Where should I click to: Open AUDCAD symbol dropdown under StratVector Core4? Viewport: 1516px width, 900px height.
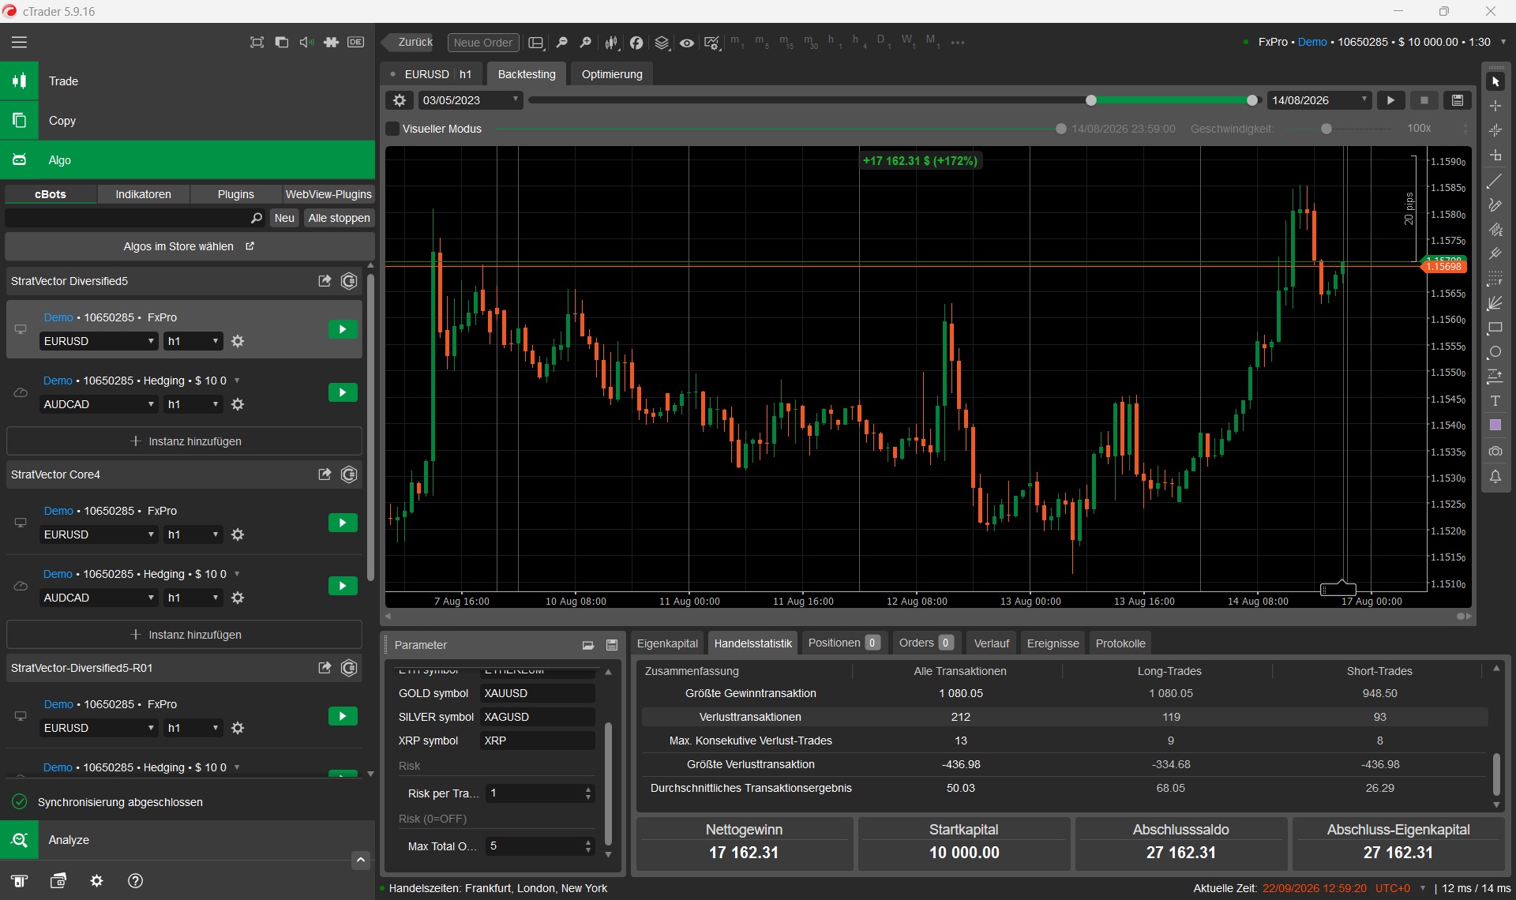99,598
